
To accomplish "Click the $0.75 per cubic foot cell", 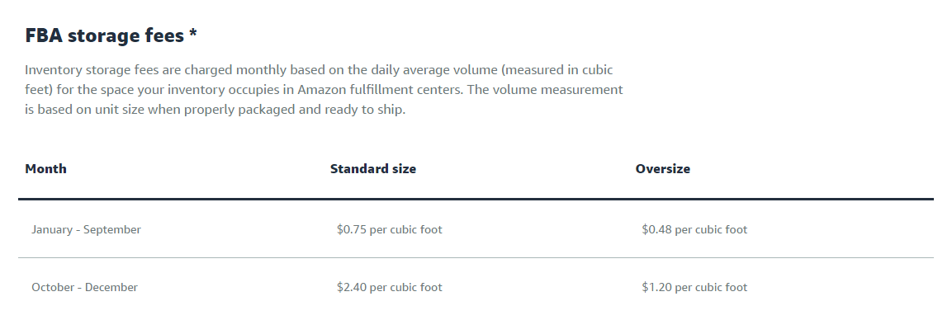I will 390,230.
